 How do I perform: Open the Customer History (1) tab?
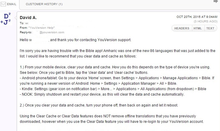tap(44, 5)
